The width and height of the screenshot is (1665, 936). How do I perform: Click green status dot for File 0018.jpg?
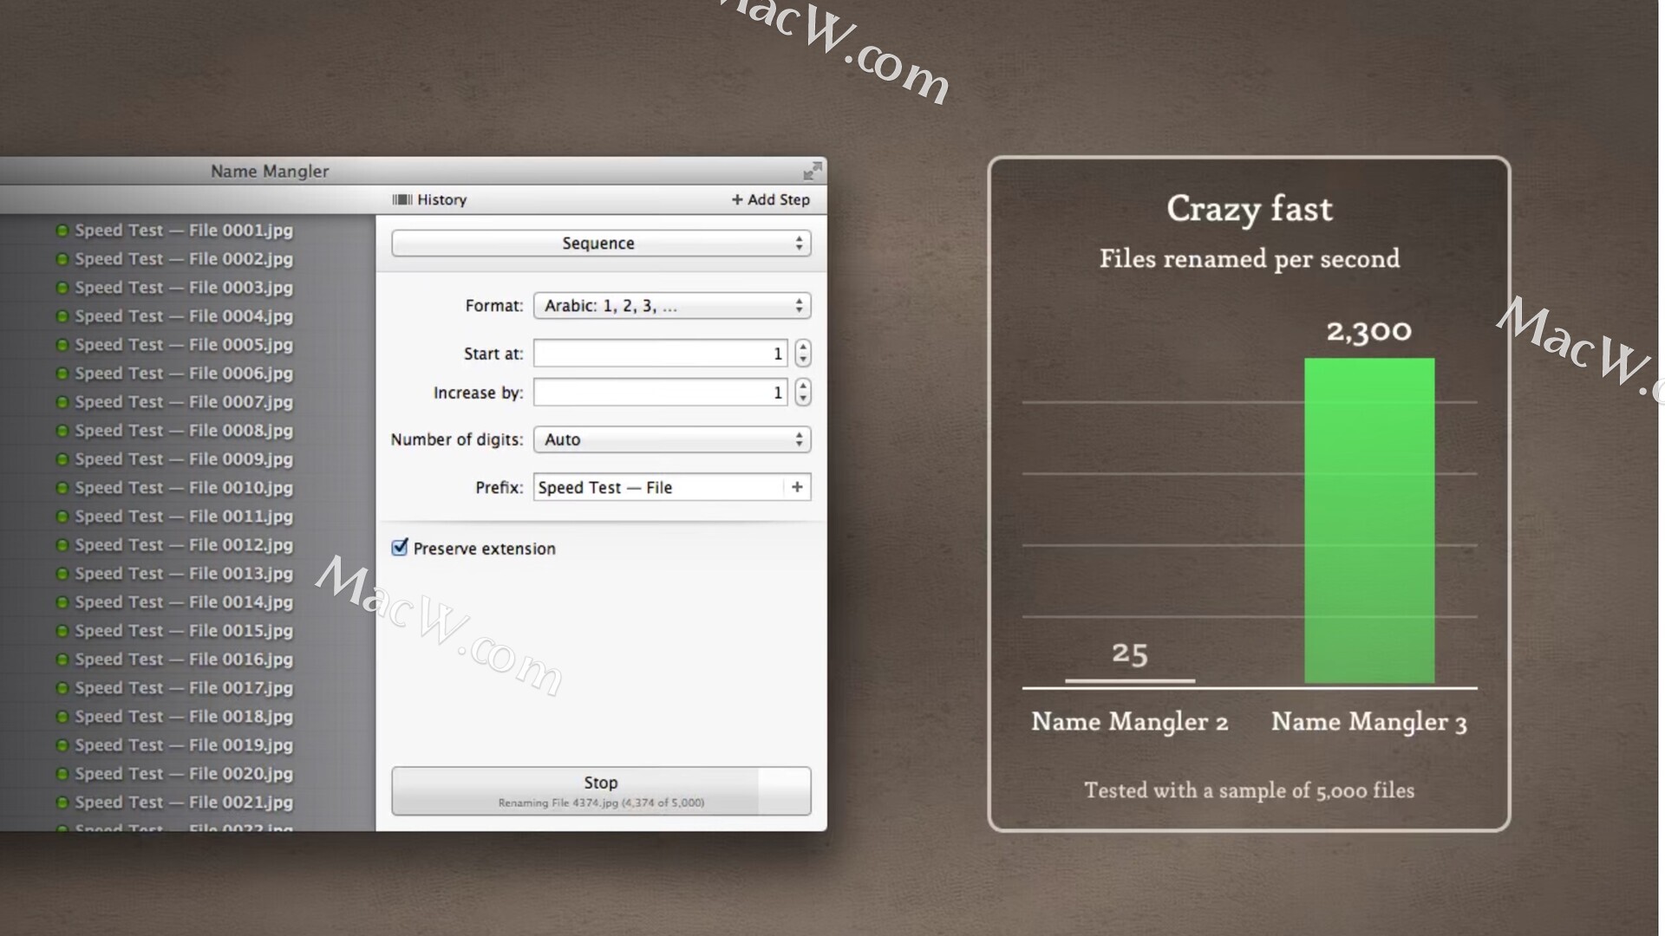[x=62, y=717]
